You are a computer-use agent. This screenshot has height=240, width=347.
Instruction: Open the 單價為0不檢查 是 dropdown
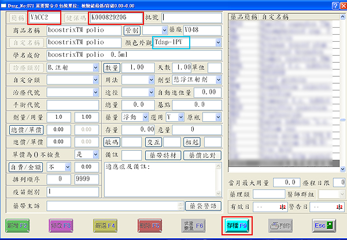(x=95, y=155)
